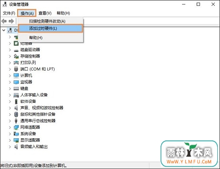
Task: Select the 声音、视频和游戏控制器 label
Action: [x=42, y=108]
